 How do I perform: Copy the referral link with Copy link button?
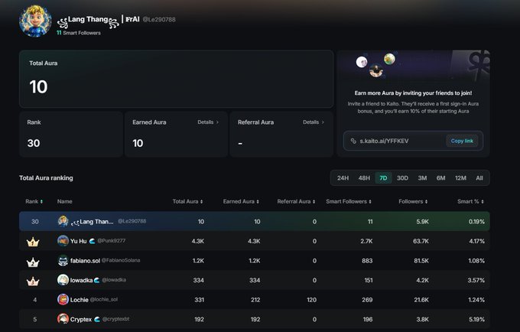[462, 141]
